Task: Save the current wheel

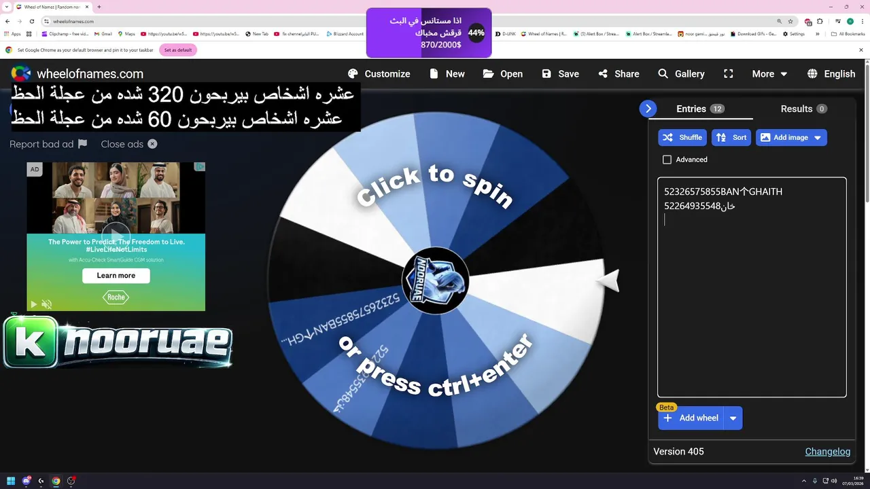Action: click(560, 73)
